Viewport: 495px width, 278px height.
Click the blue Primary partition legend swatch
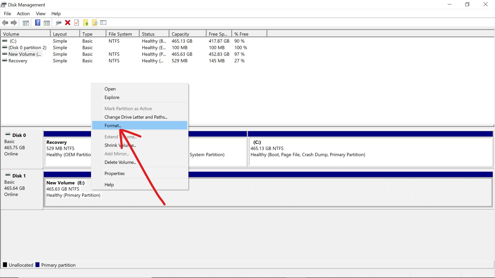coord(37,265)
